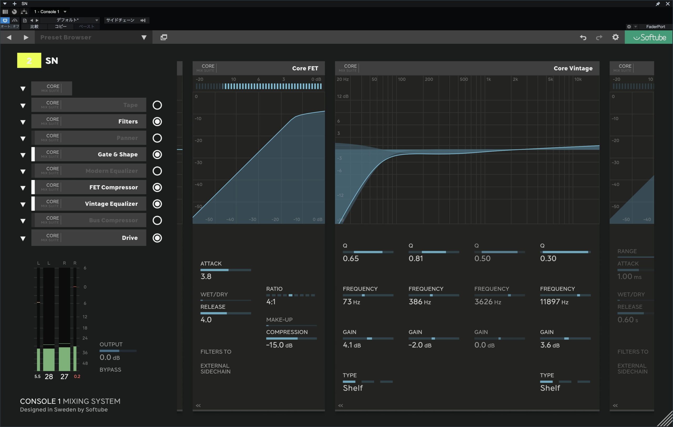Disable the Gate & Shape module
The image size is (673, 427).
[x=157, y=155]
